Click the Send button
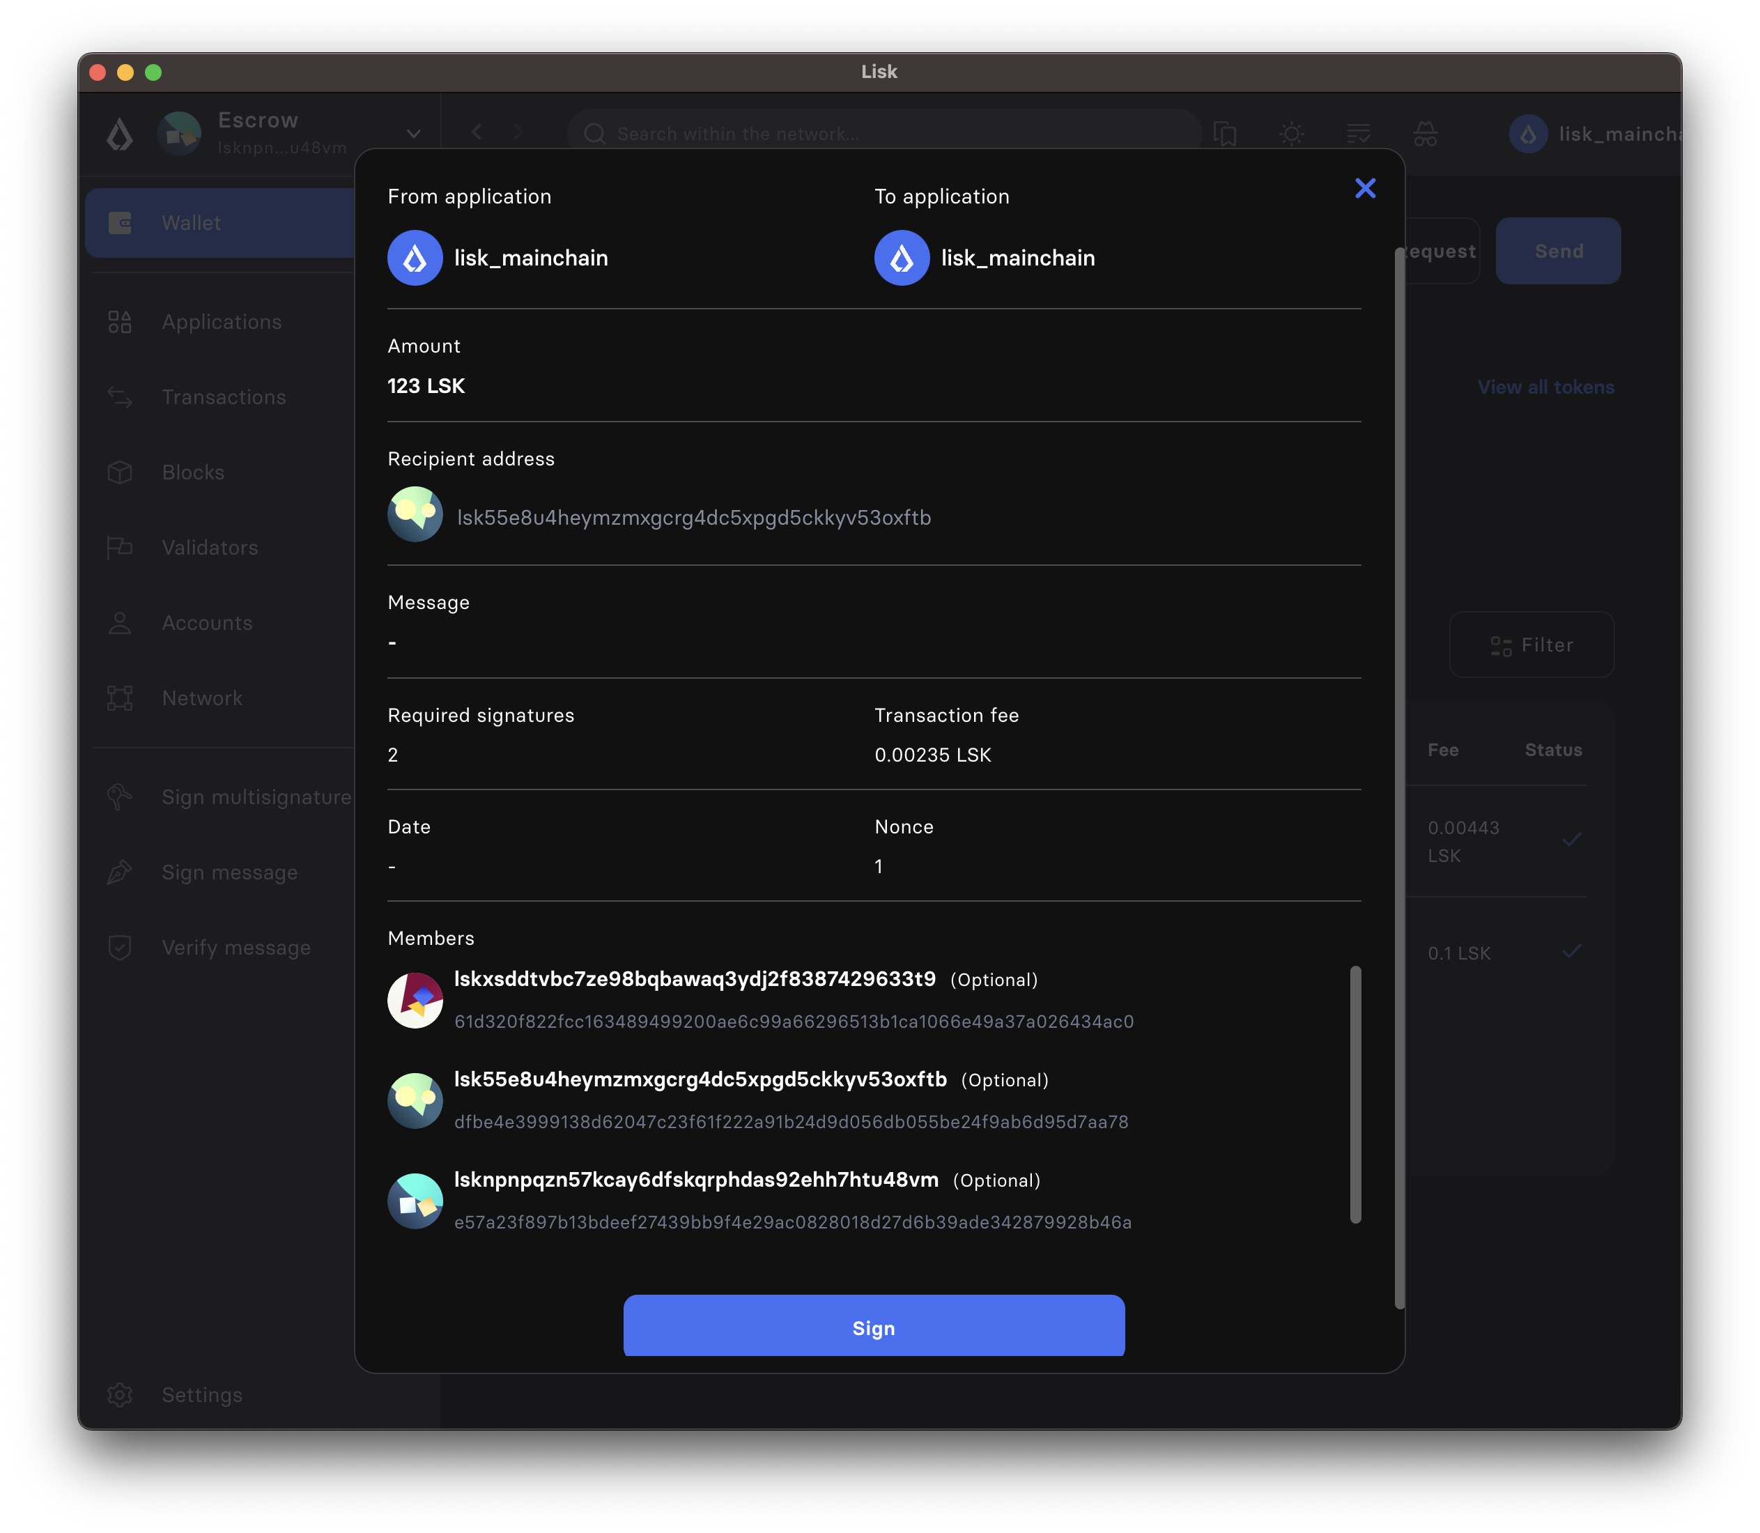Image resolution: width=1760 pixels, height=1533 pixels. (1558, 251)
